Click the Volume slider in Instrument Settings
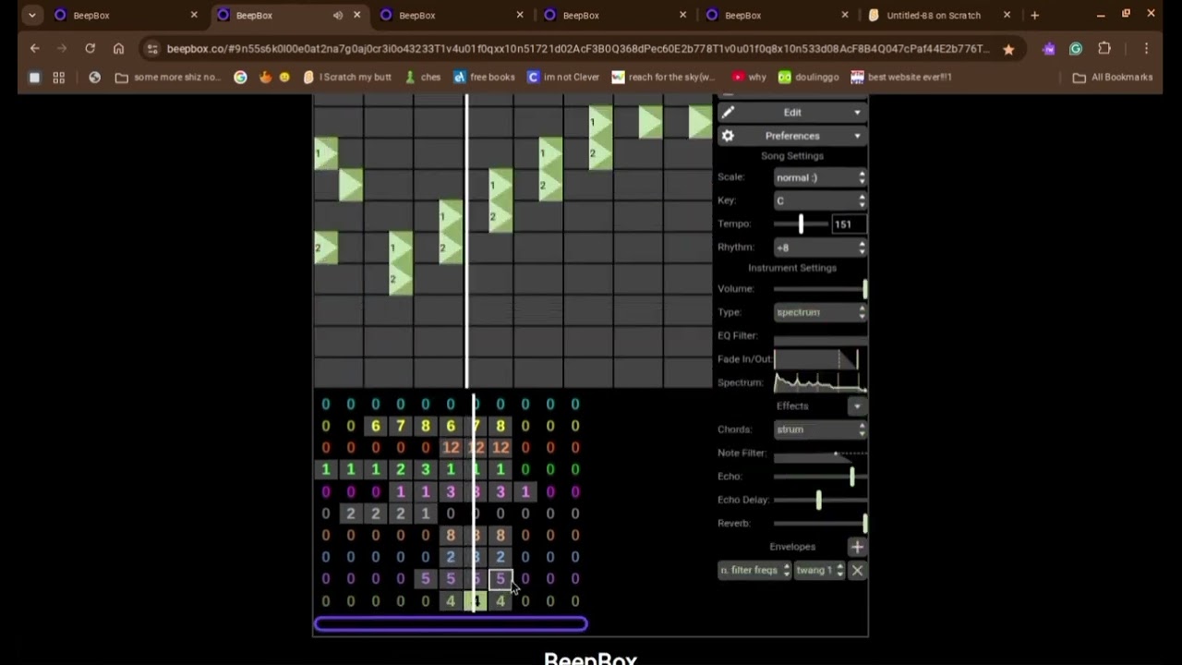This screenshot has height=665, width=1182. click(x=820, y=289)
